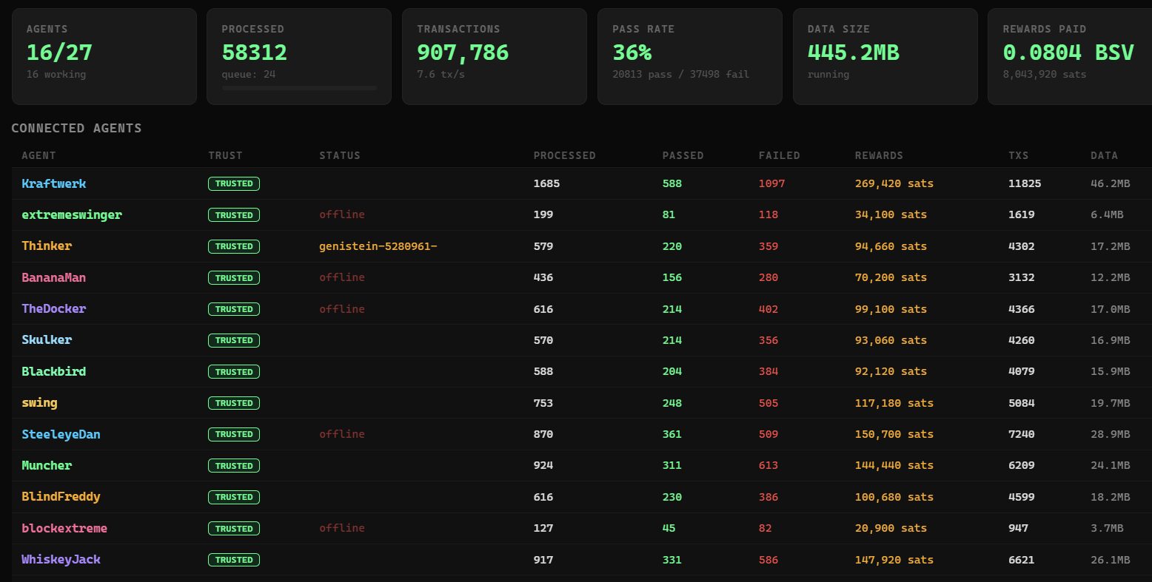Click Kraftwerk's 11825 TXS value
The width and height of the screenshot is (1152, 582).
click(1025, 183)
